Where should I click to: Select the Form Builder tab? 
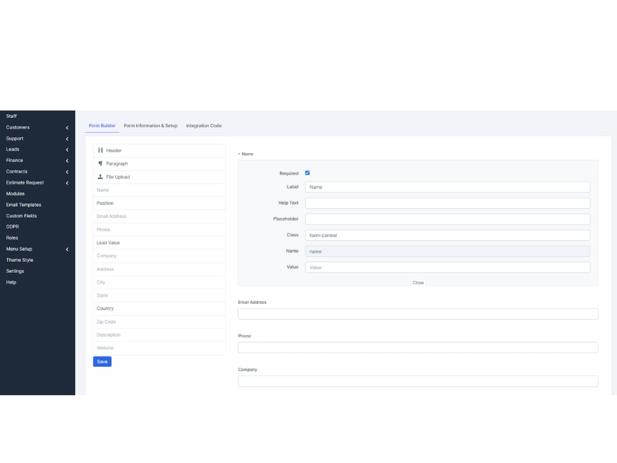[102, 125]
